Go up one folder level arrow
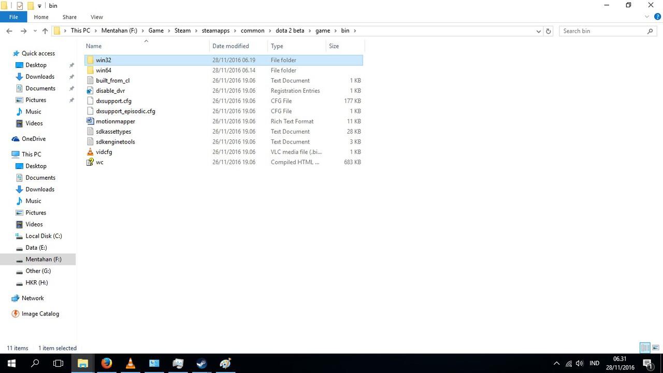Image resolution: width=663 pixels, height=373 pixels. (x=45, y=31)
